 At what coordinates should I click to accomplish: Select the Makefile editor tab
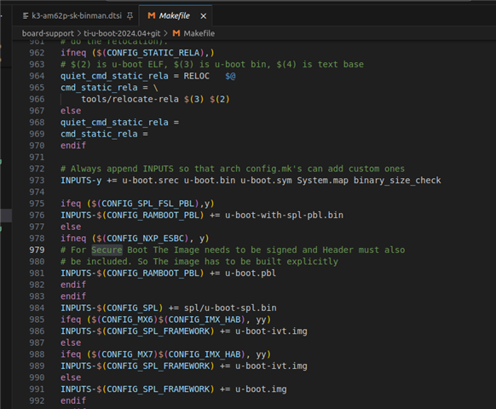175,16
